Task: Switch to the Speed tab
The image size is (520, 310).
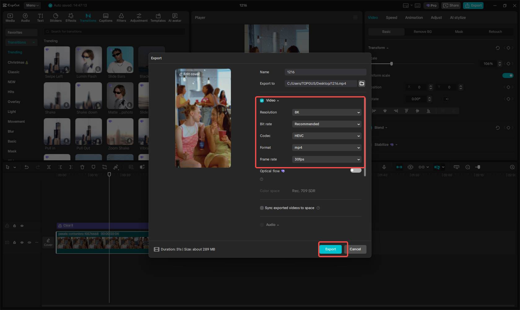Action: pyautogui.click(x=391, y=18)
